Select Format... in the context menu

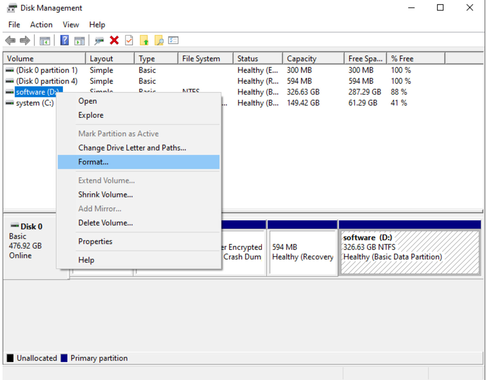tap(139, 162)
